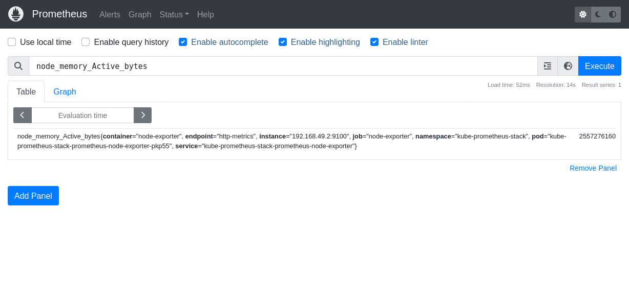
Task: Click the Add Panel button
Action: pos(33,196)
